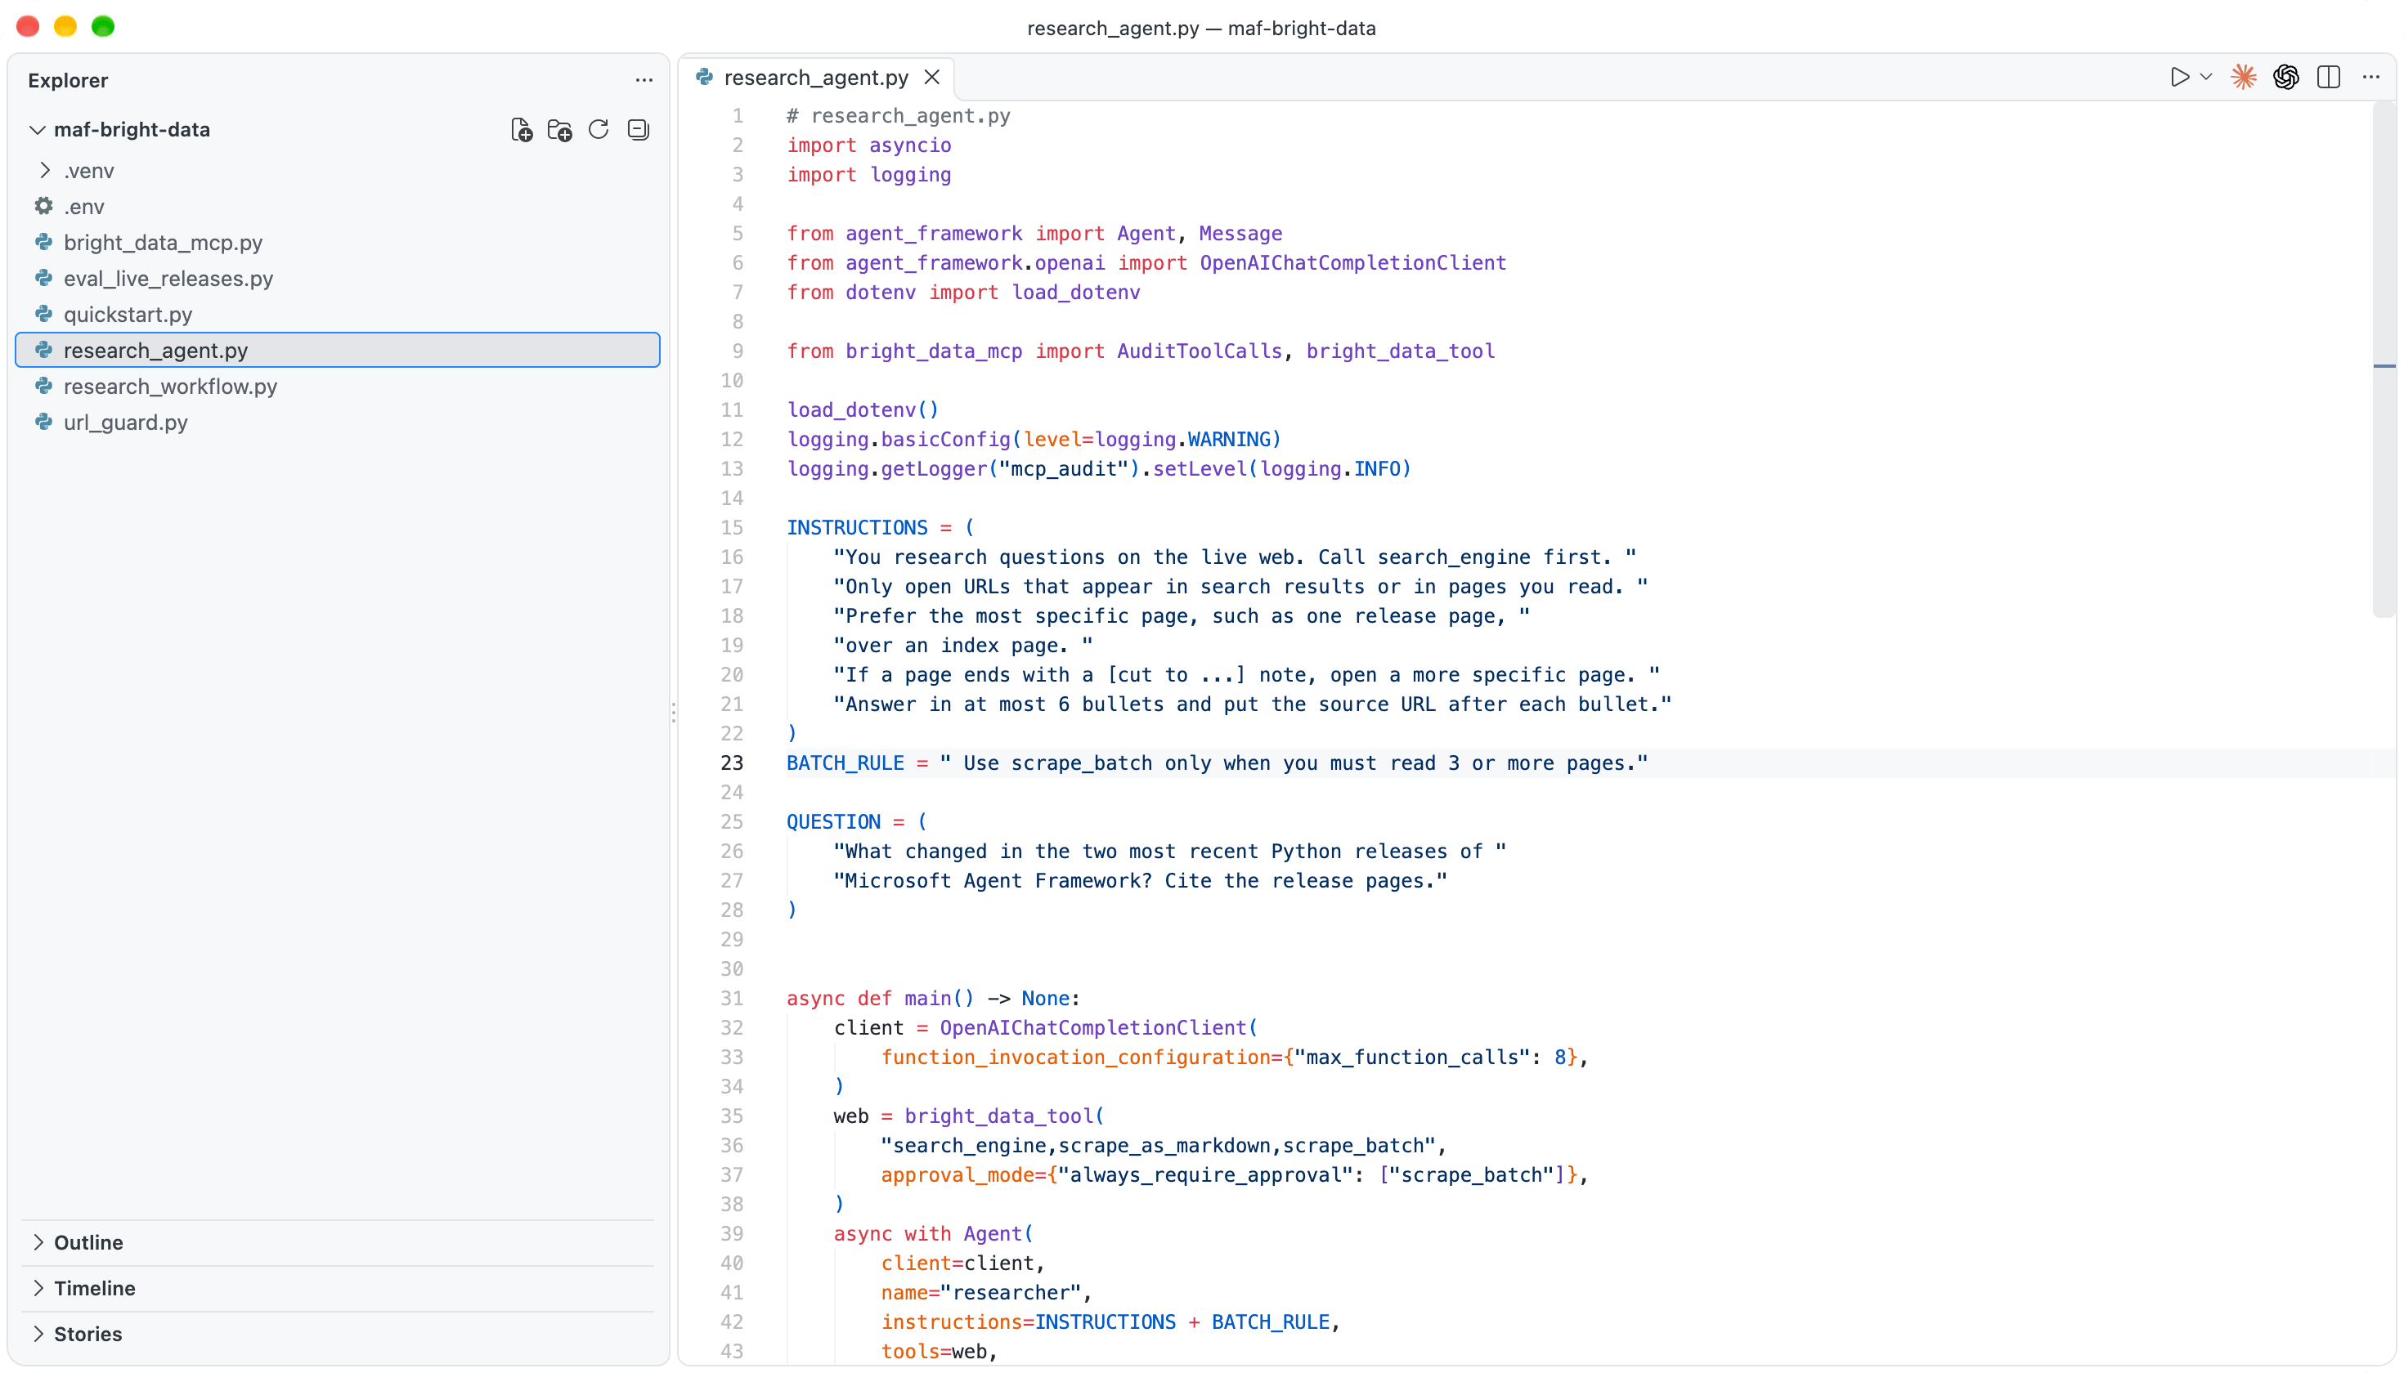
Task: Click the gear icon beside .env
Action: [43, 206]
